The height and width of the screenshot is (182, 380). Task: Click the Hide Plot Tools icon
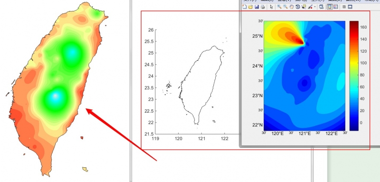click(x=344, y=7)
